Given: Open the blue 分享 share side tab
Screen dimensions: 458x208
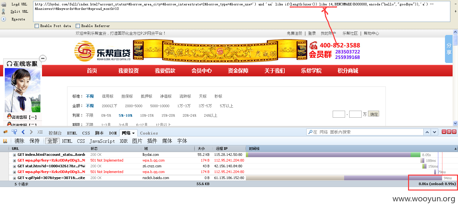Looking at the screenshot, I should (x=448, y=49).
